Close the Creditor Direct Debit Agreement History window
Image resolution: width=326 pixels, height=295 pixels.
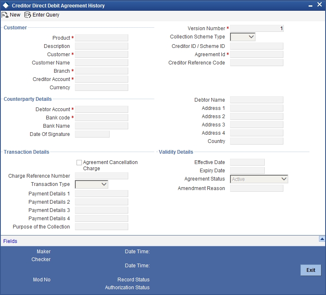(319, 5)
